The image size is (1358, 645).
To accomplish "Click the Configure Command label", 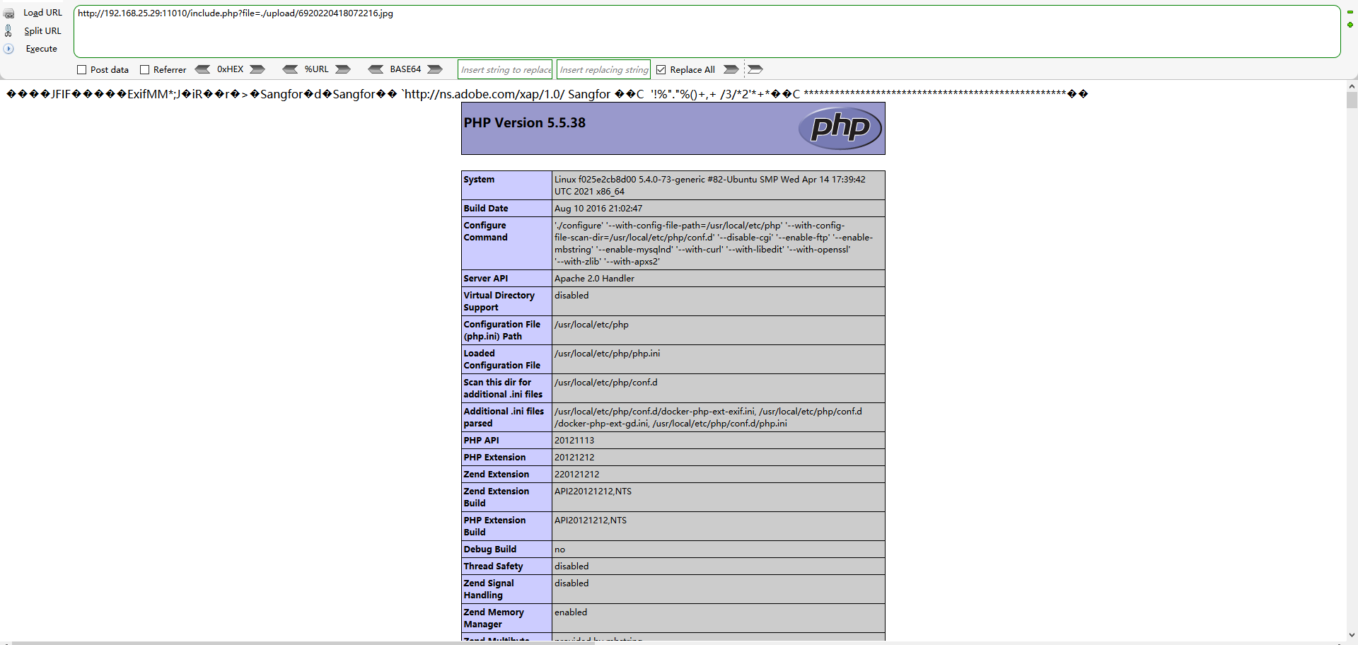I will click(485, 231).
